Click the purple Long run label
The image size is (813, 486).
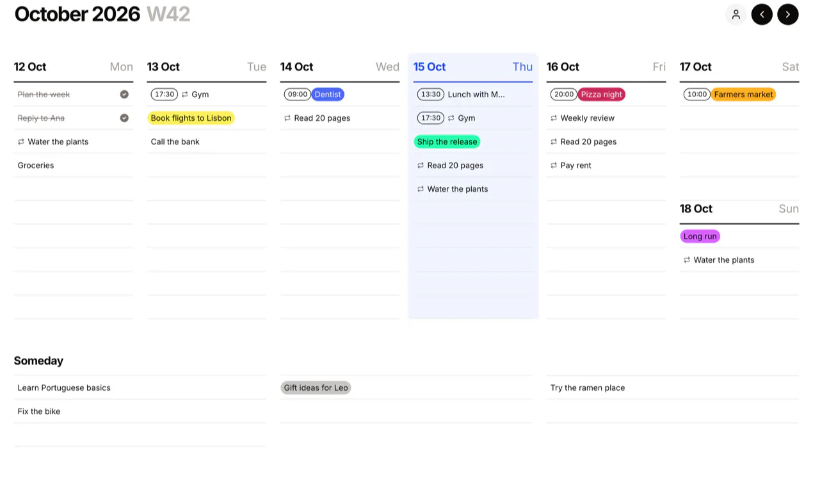700,237
